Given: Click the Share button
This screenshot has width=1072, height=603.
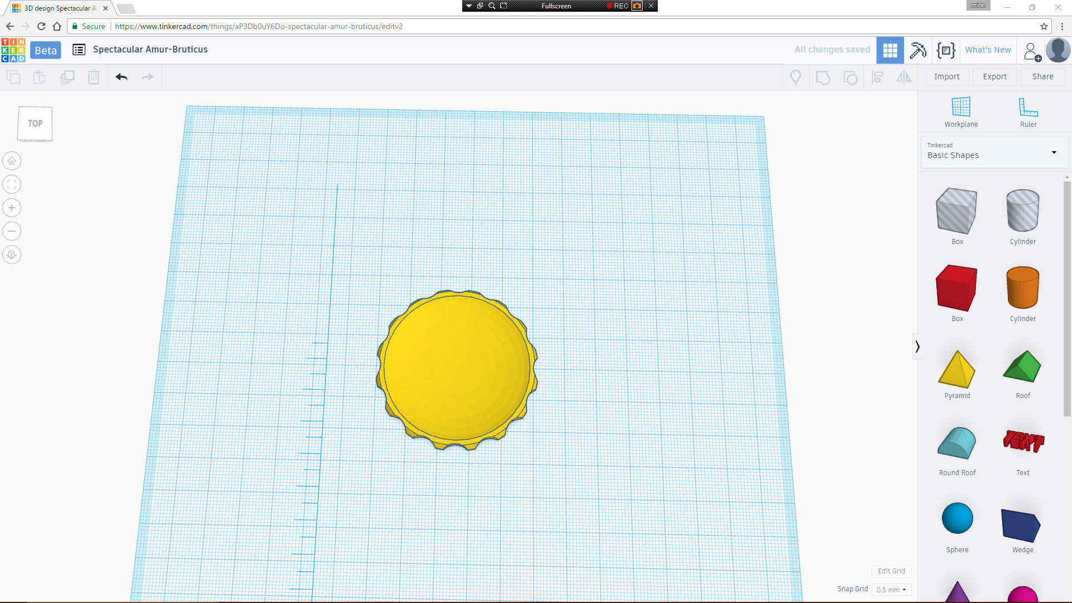Looking at the screenshot, I should [x=1042, y=77].
